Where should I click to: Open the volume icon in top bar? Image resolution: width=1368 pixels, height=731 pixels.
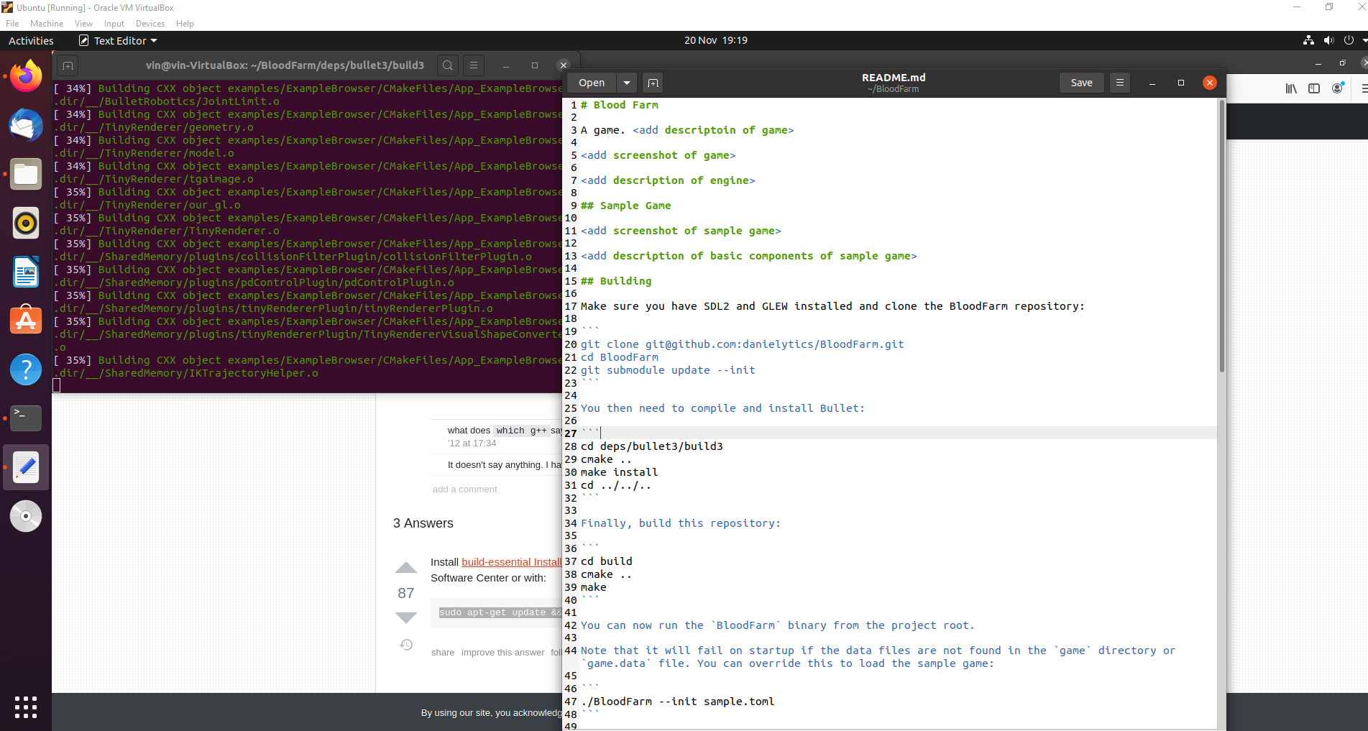click(1328, 40)
